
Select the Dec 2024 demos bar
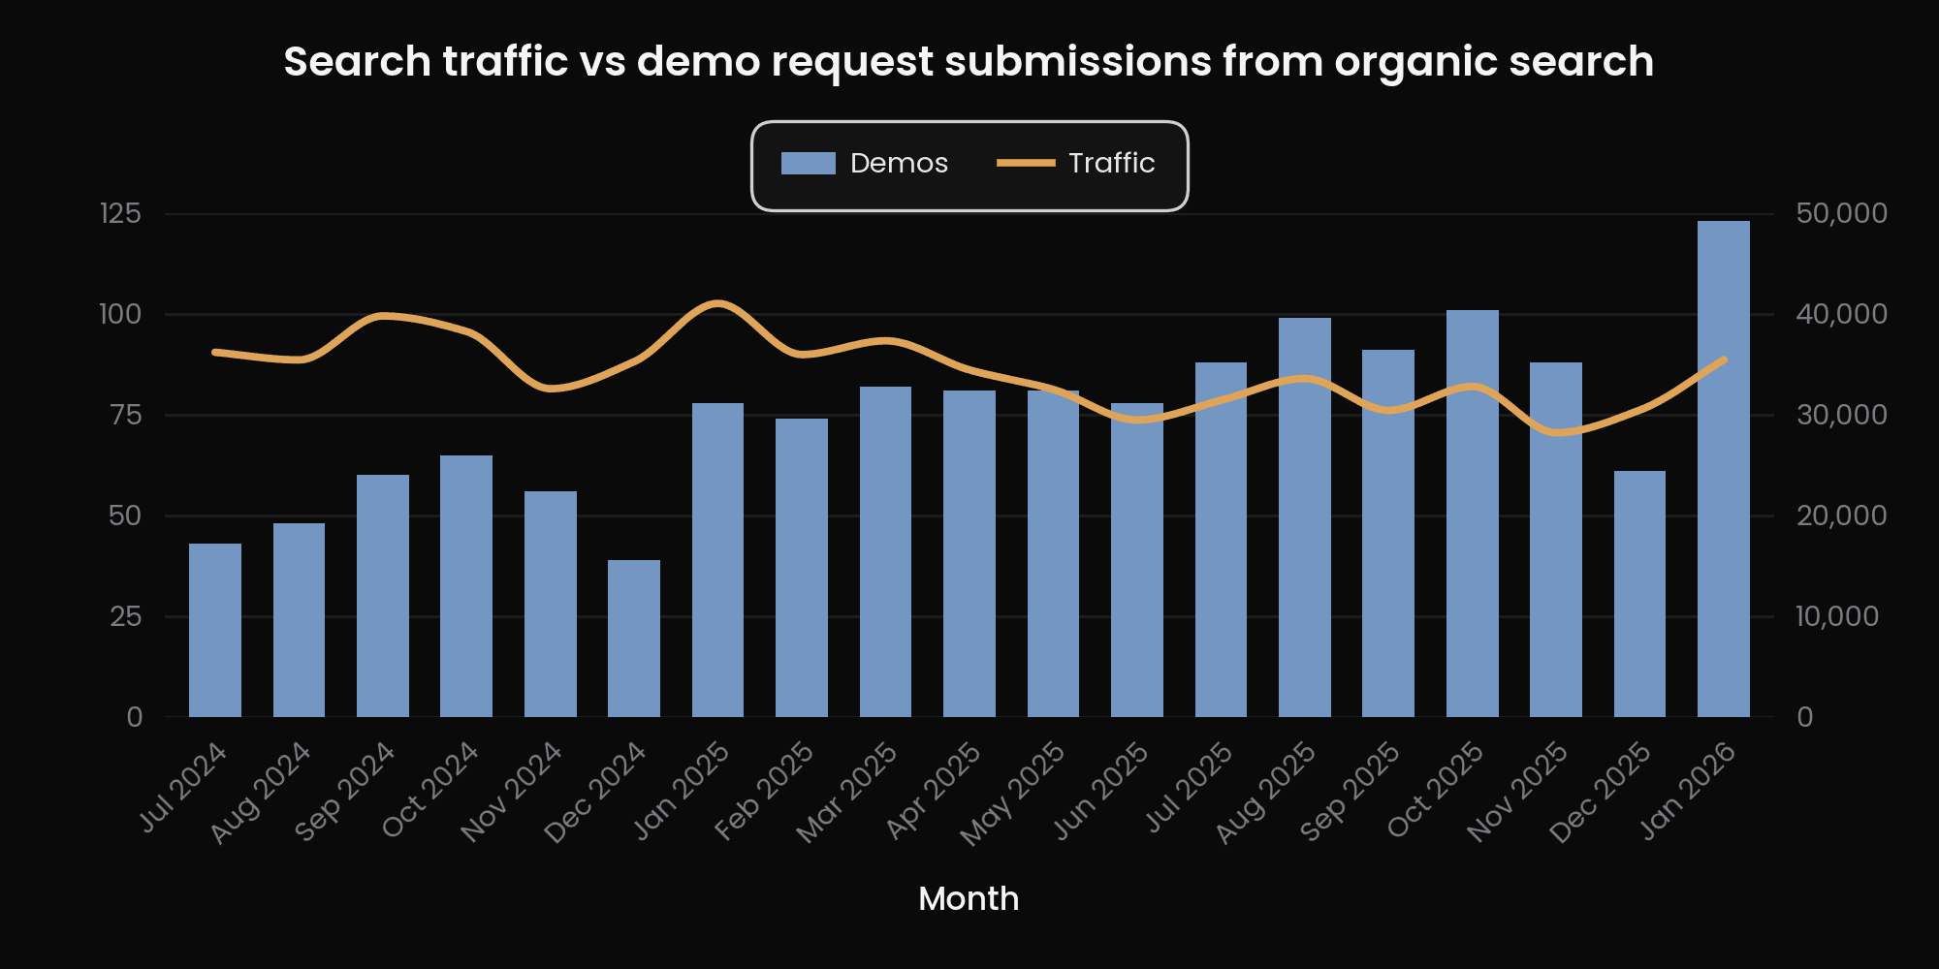(x=634, y=639)
